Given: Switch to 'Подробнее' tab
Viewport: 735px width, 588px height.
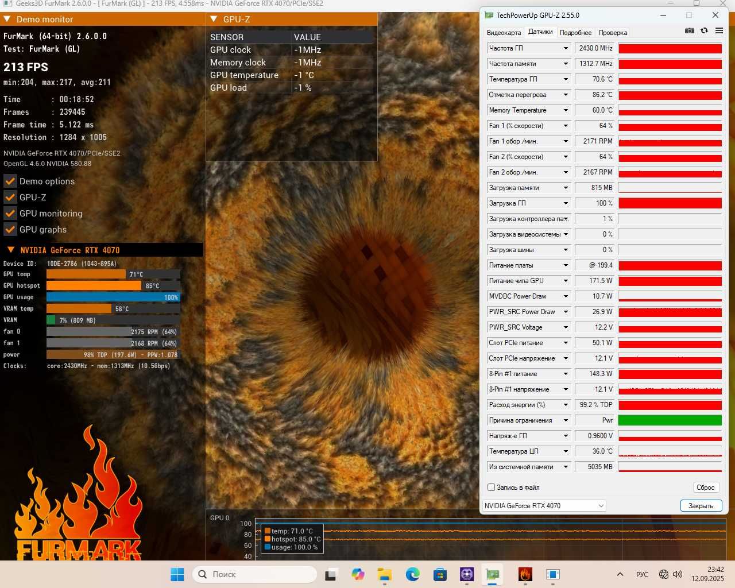Looking at the screenshot, I should point(575,33).
